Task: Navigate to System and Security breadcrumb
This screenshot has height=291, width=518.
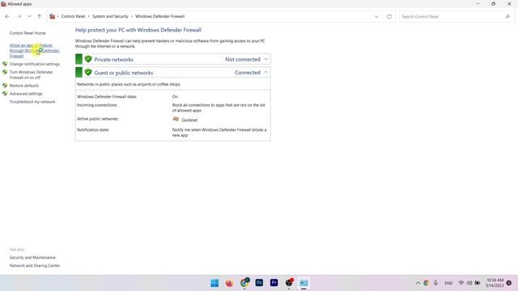Action: click(110, 16)
